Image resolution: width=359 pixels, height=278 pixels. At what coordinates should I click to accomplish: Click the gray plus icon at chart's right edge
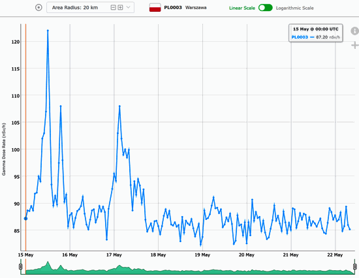click(x=355, y=45)
